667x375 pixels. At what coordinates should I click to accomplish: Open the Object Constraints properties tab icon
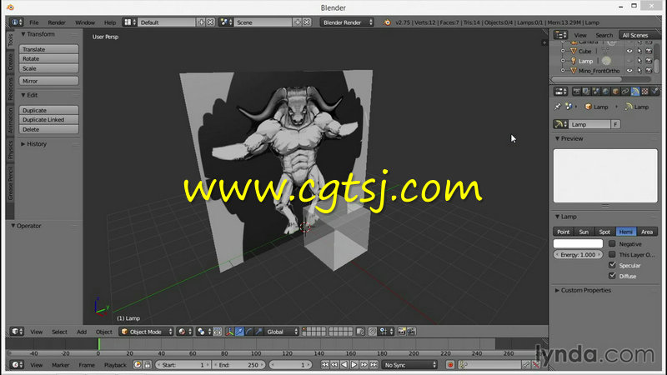point(625,92)
